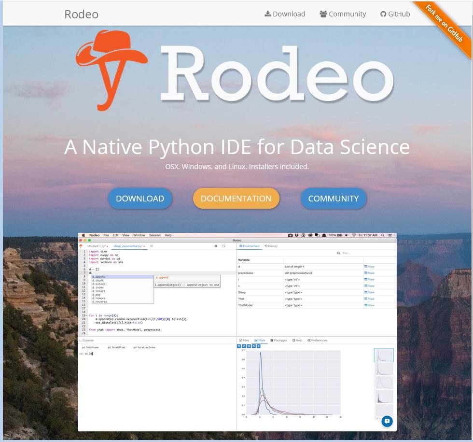Open the notification center list icon

(390, 235)
